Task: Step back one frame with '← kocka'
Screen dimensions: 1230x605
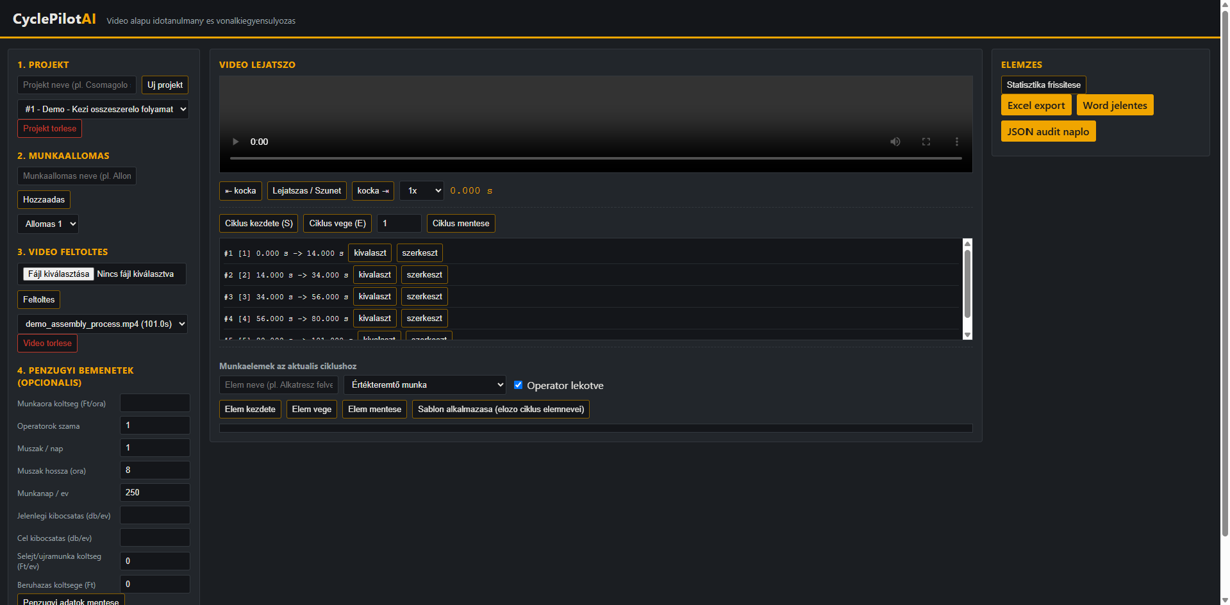Action: [240, 191]
